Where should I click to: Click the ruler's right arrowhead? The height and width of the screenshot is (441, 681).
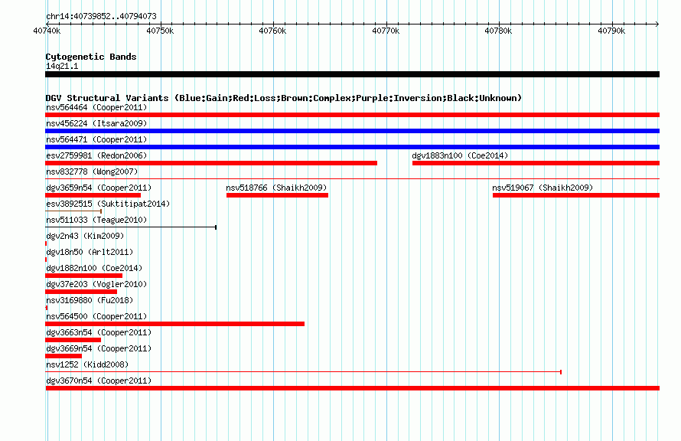pos(657,24)
